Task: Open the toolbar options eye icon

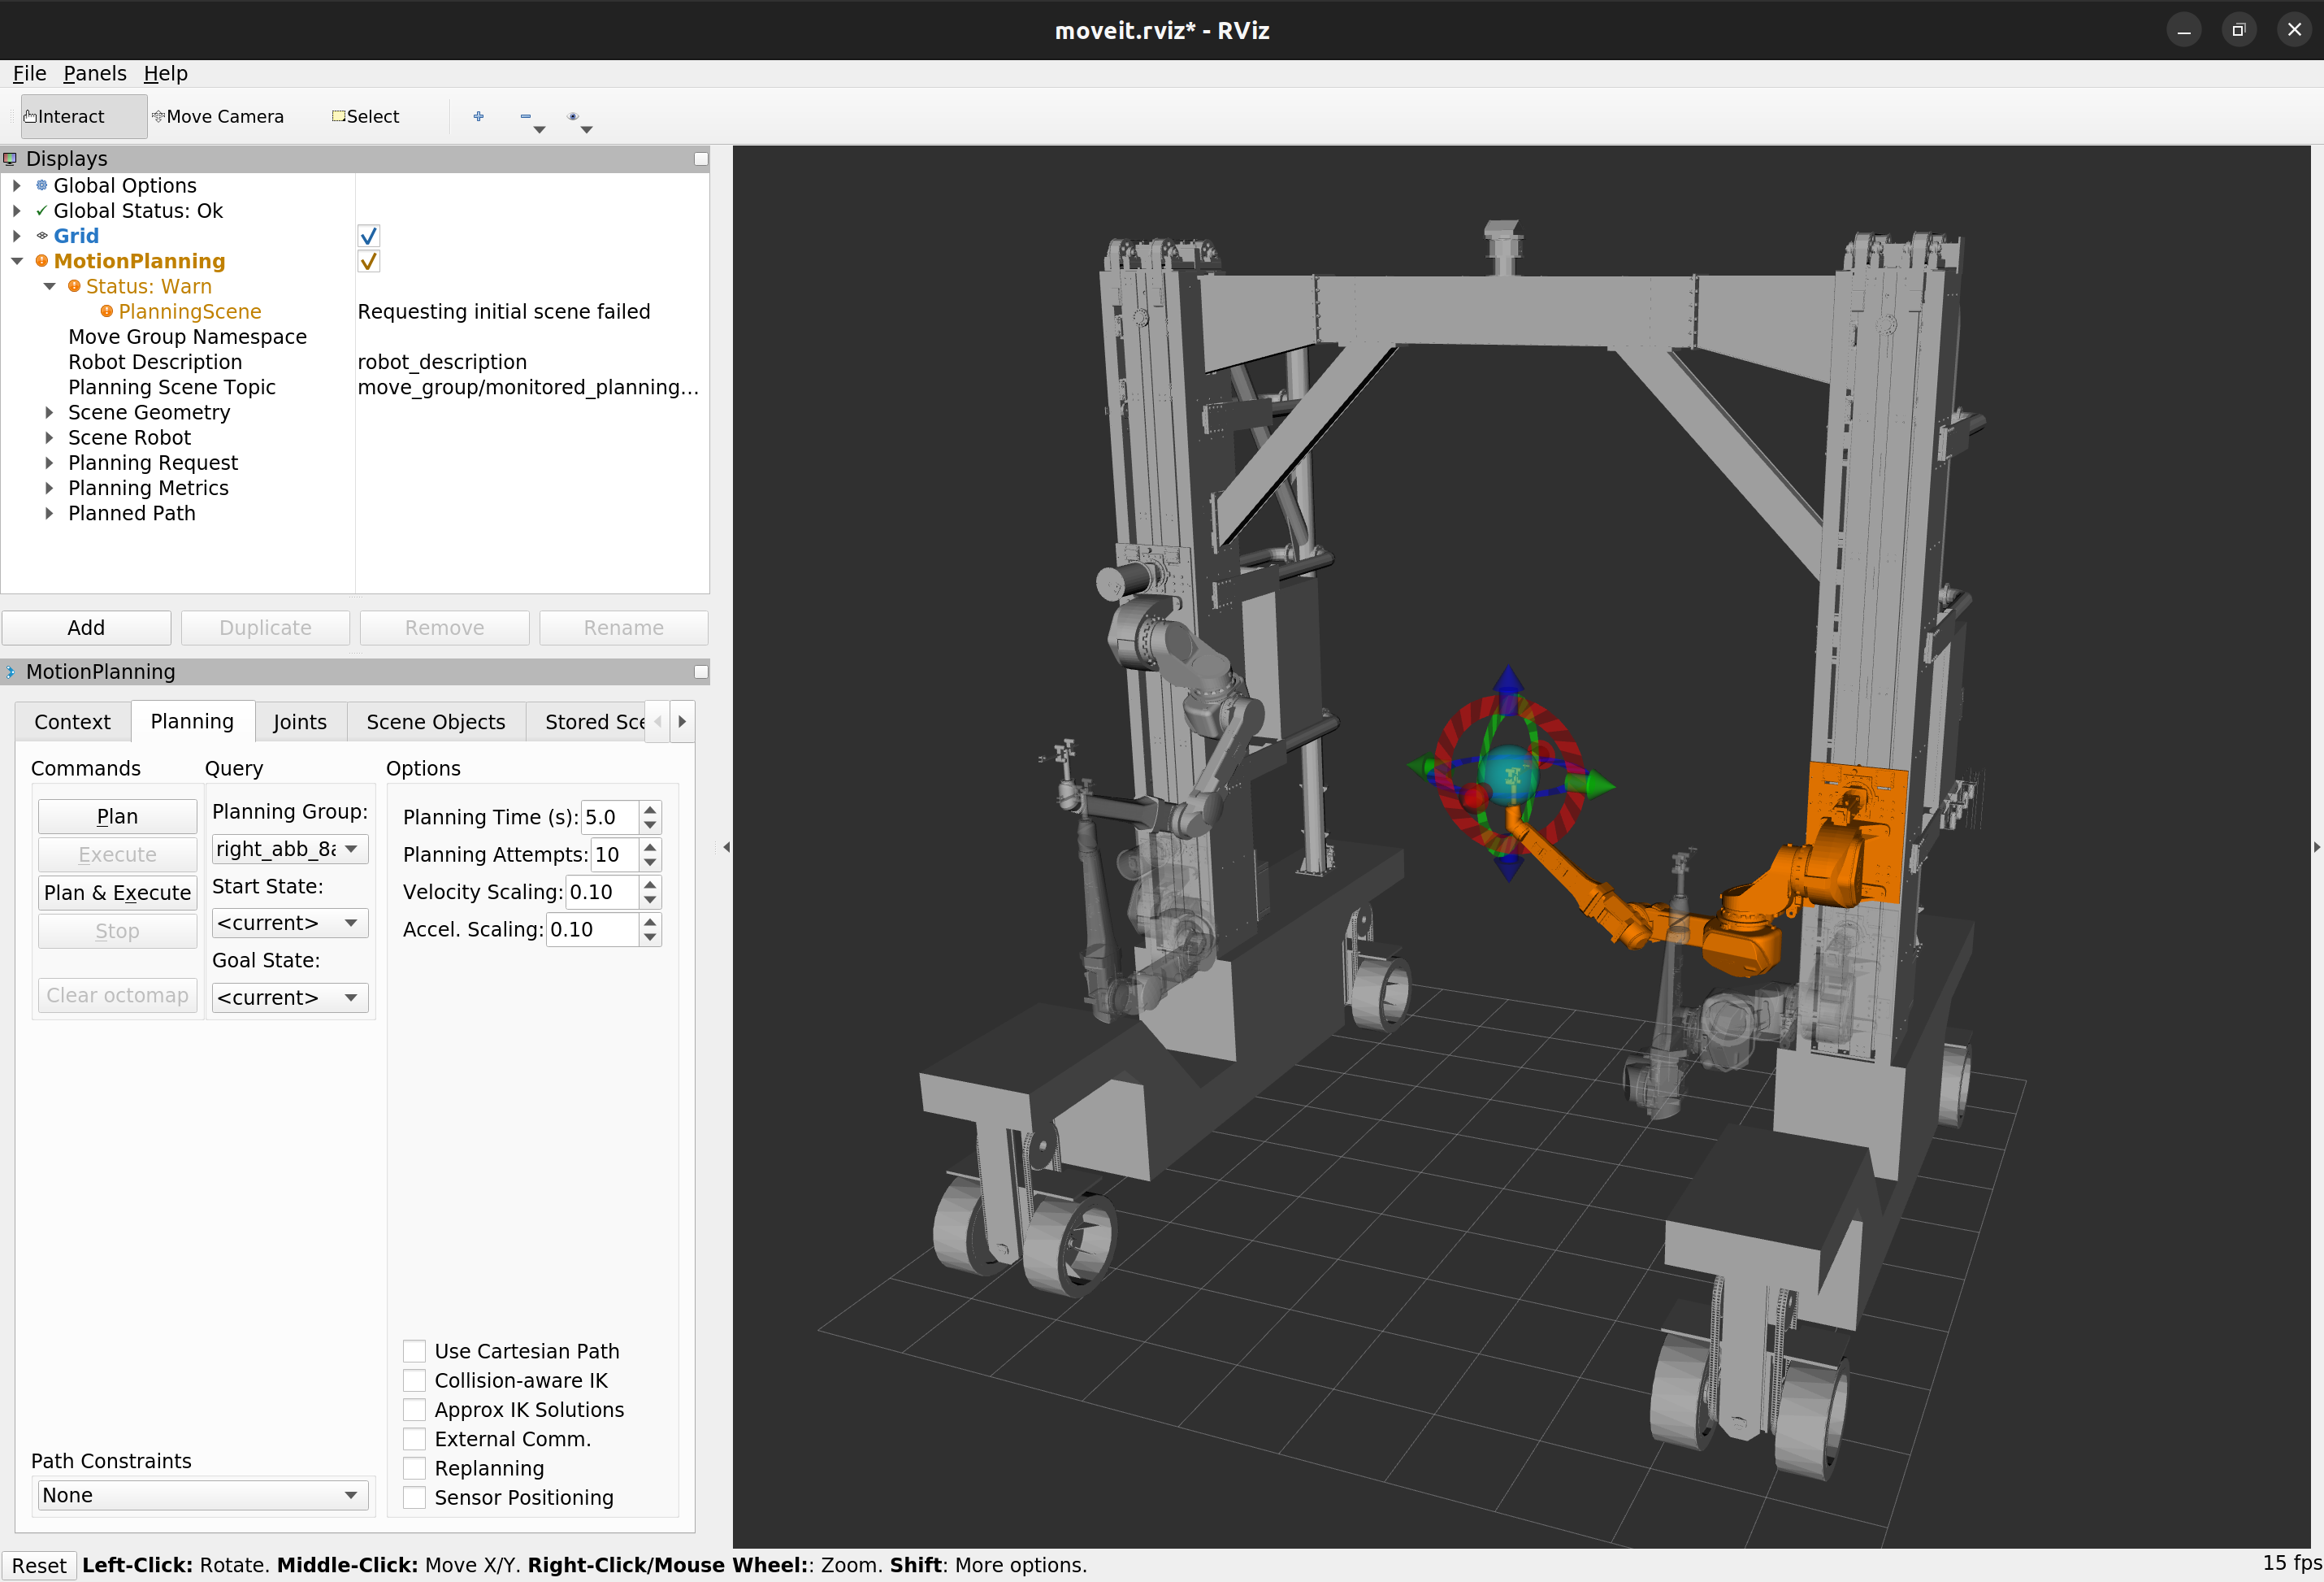Action: [573, 116]
